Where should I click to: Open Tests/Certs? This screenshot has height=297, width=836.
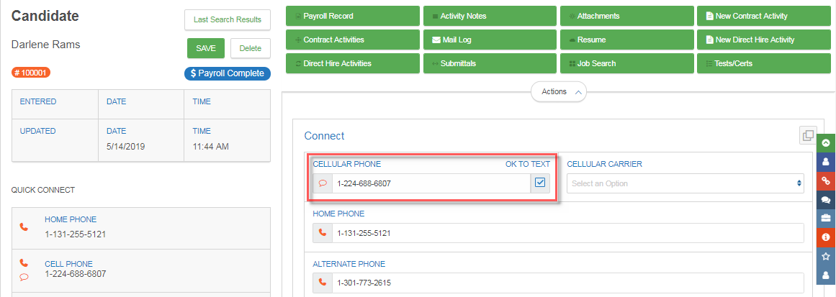click(x=764, y=63)
